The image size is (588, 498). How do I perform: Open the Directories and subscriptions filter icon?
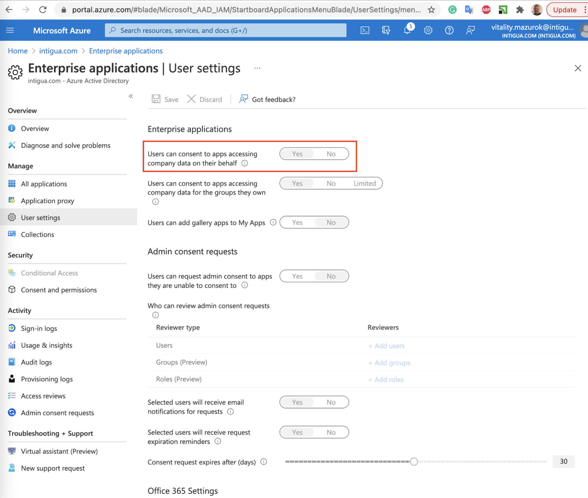[x=386, y=30]
